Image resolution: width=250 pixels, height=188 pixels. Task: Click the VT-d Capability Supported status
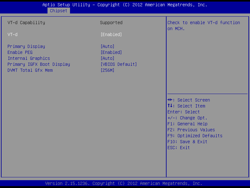point(111,23)
